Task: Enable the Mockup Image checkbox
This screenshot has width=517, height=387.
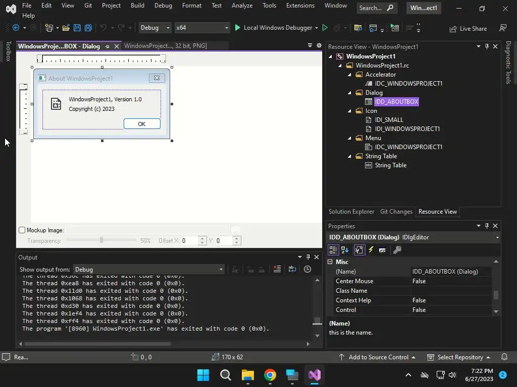Action: coord(22,230)
